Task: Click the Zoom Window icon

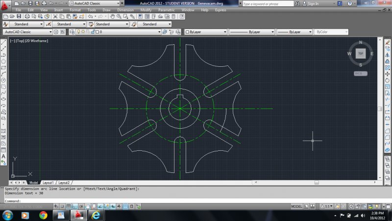Action: click(125, 17)
